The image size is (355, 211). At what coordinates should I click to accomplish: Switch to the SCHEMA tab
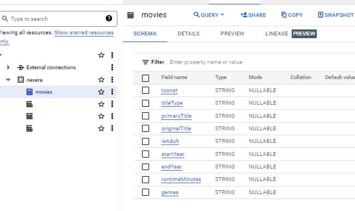pos(145,34)
